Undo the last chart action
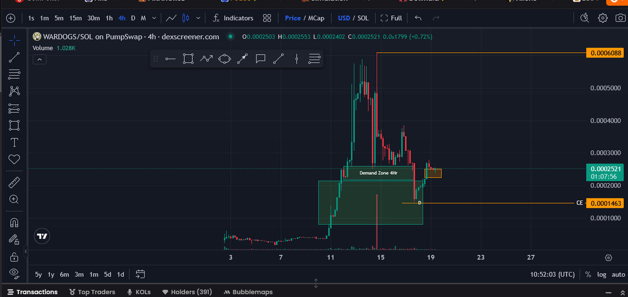This screenshot has width=628, height=297. pyautogui.click(x=418, y=18)
